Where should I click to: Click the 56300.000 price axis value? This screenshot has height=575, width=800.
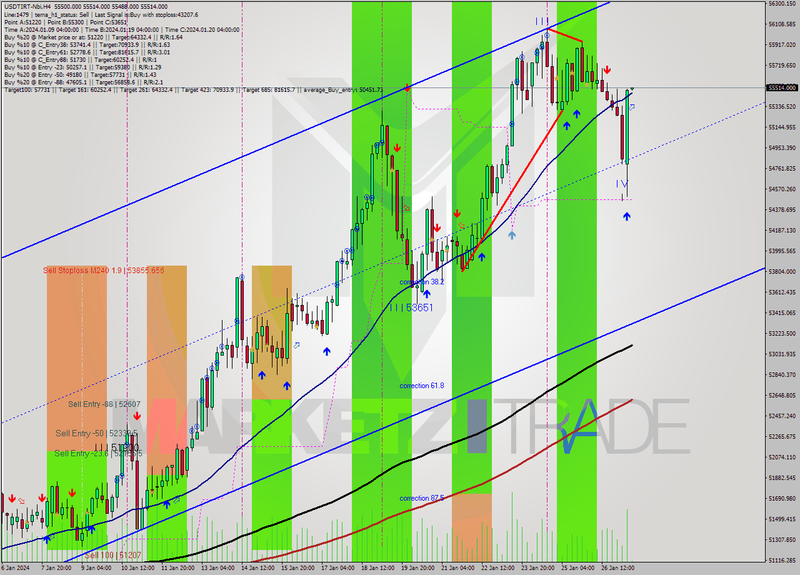tap(782, 4)
